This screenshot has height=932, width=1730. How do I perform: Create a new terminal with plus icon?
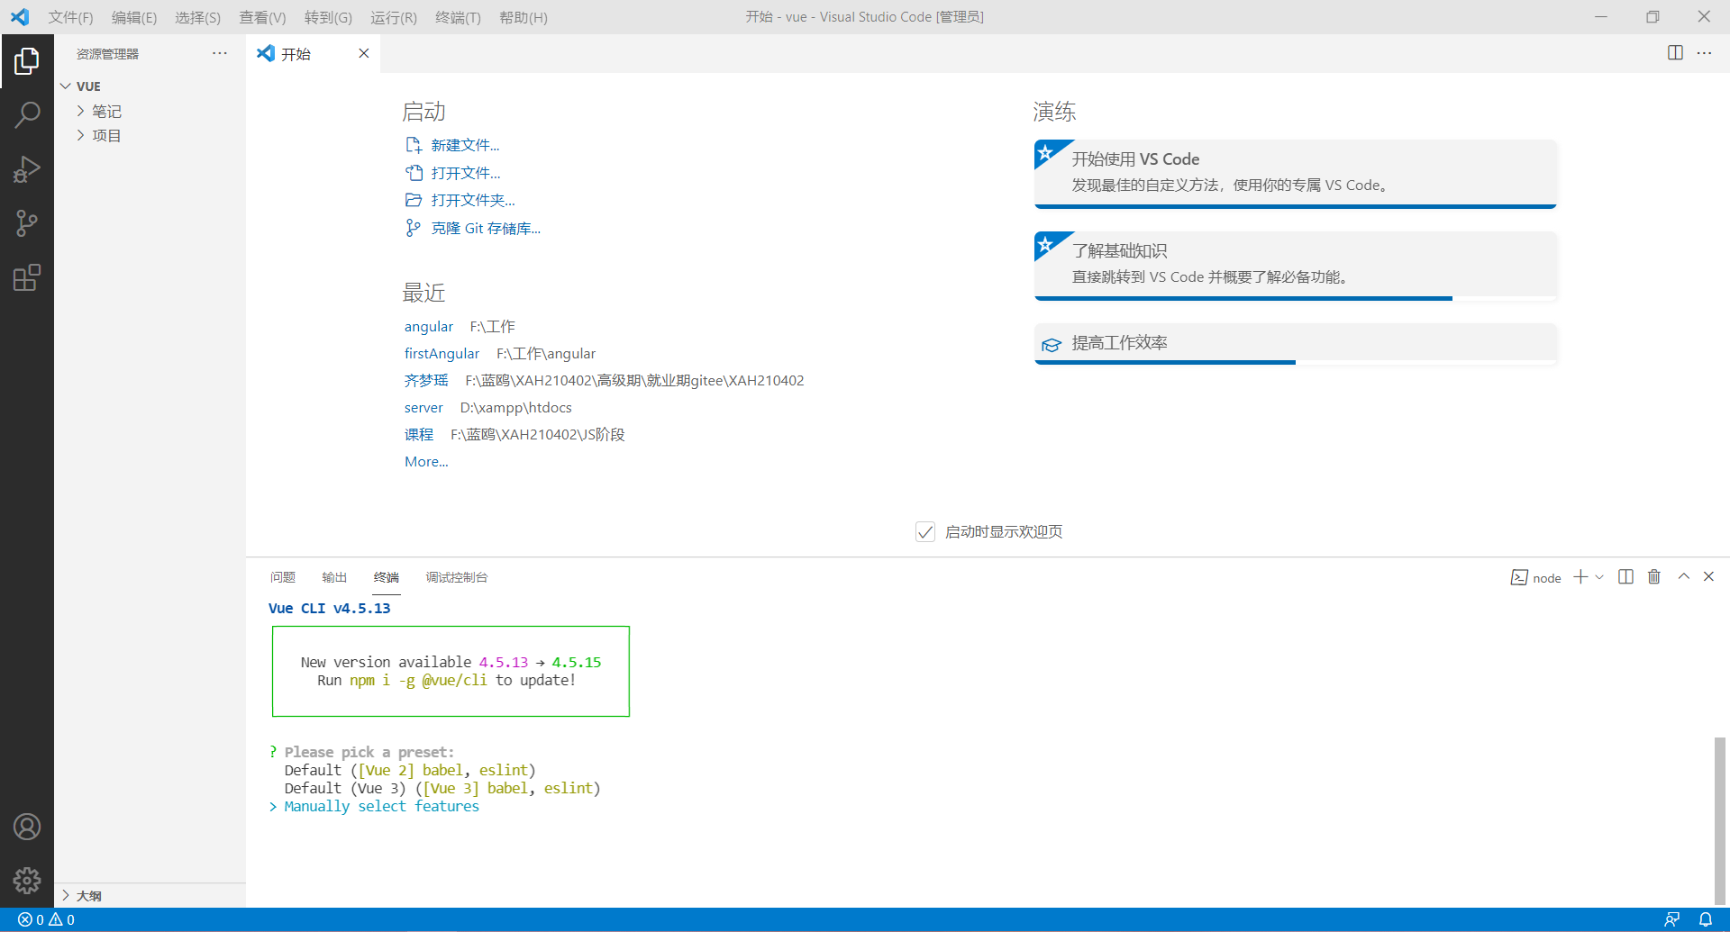1580,577
